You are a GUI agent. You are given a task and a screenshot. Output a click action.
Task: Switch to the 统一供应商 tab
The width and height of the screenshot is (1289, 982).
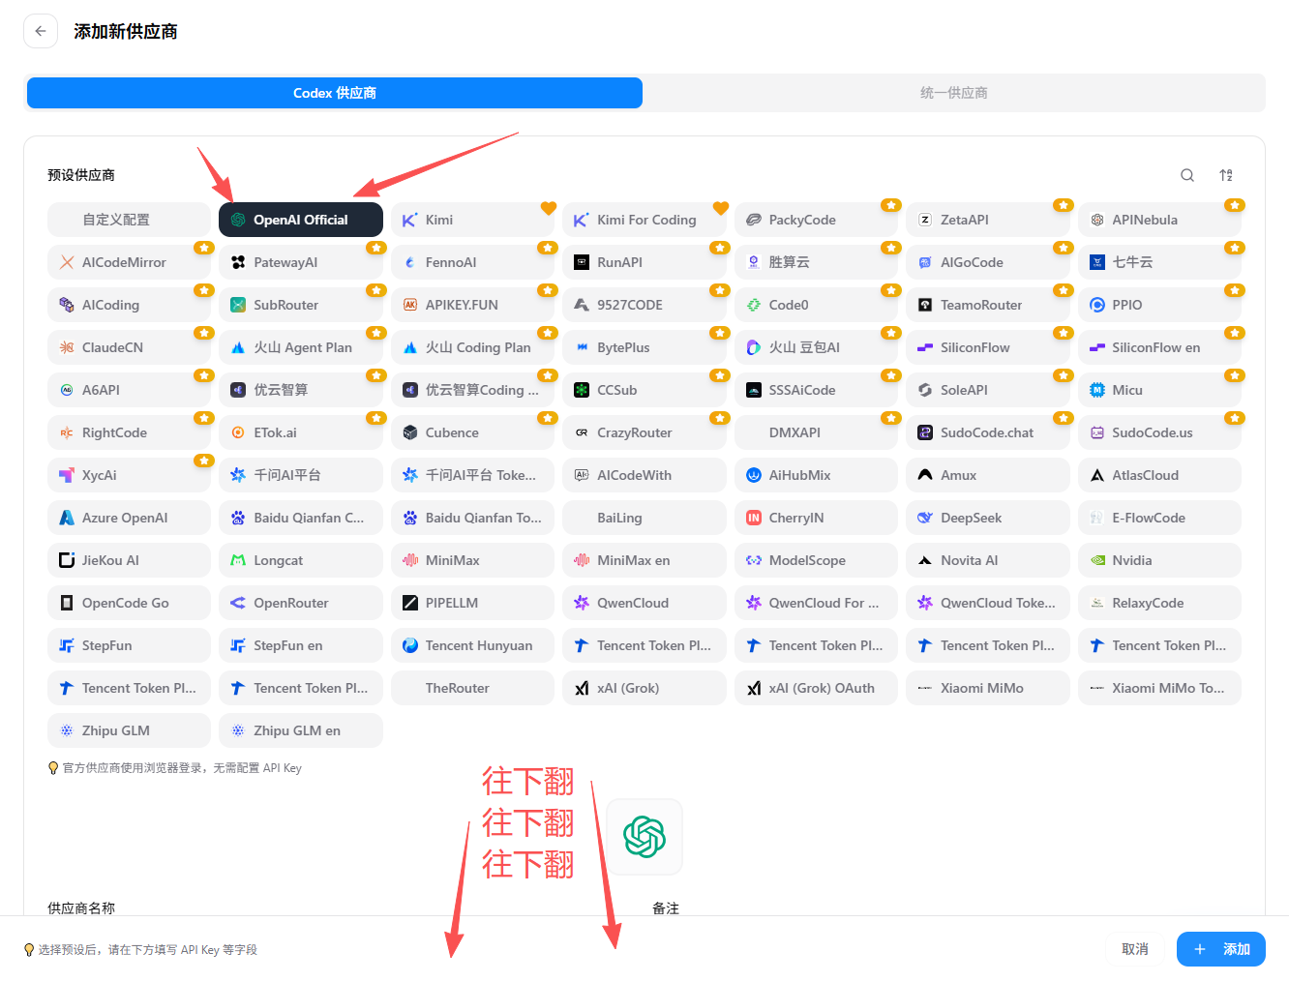pos(954,93)
